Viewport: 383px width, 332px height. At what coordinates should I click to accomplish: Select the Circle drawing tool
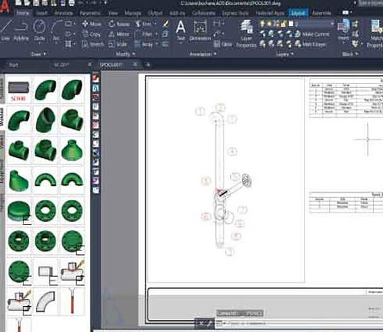pos(39,30)
